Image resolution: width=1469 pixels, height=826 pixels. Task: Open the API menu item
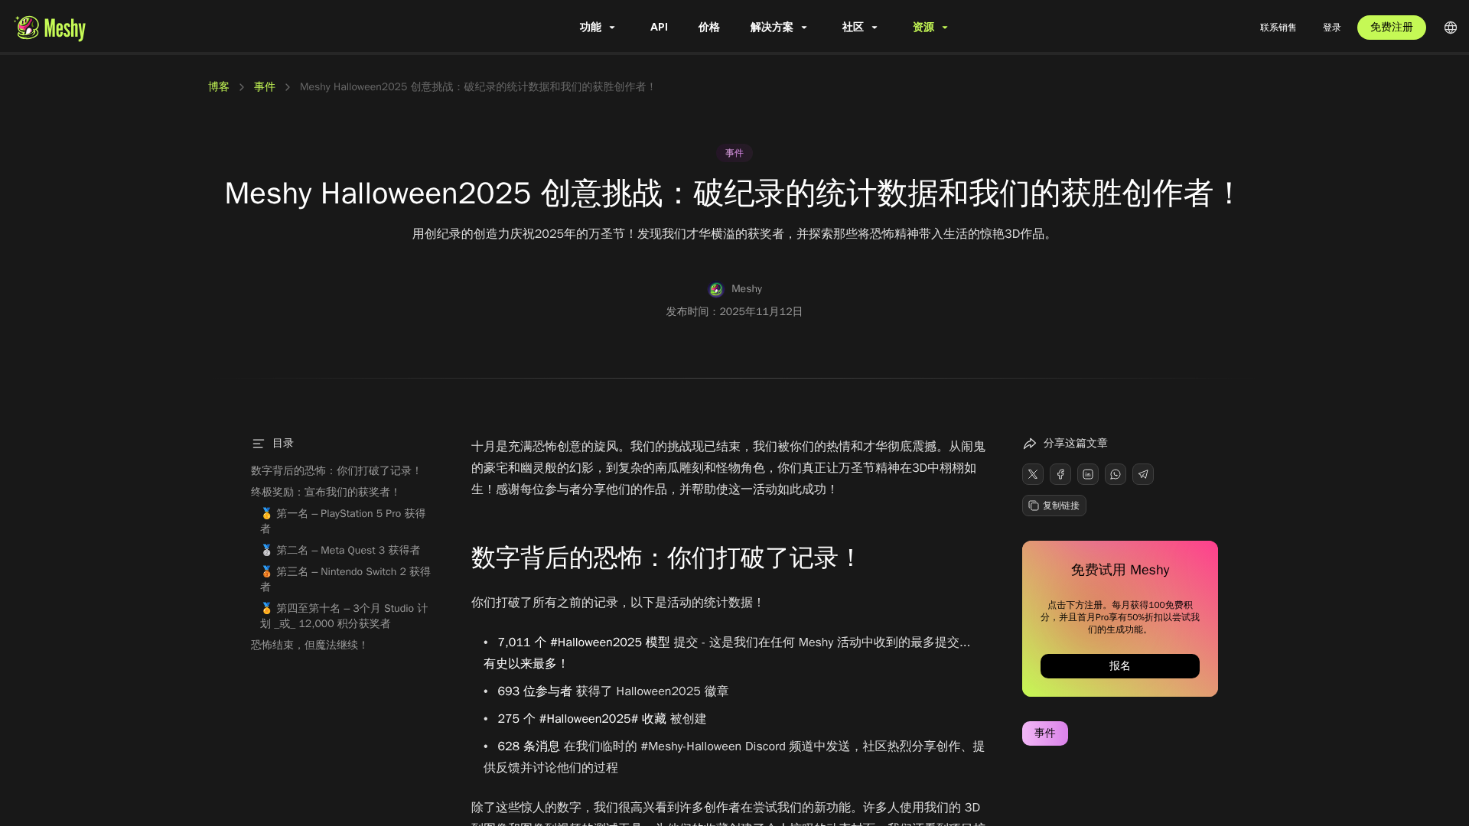tap(659, 28)
